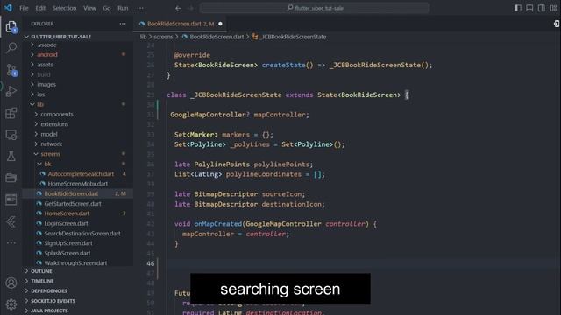The image size is (561, 315).
Task: Open the Manage settings gear
Action: (11, 304)
